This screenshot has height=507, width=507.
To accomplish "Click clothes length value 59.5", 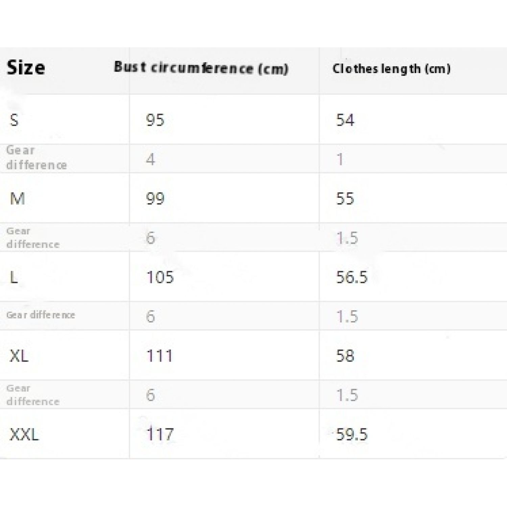I will click(x=352, y=434).
